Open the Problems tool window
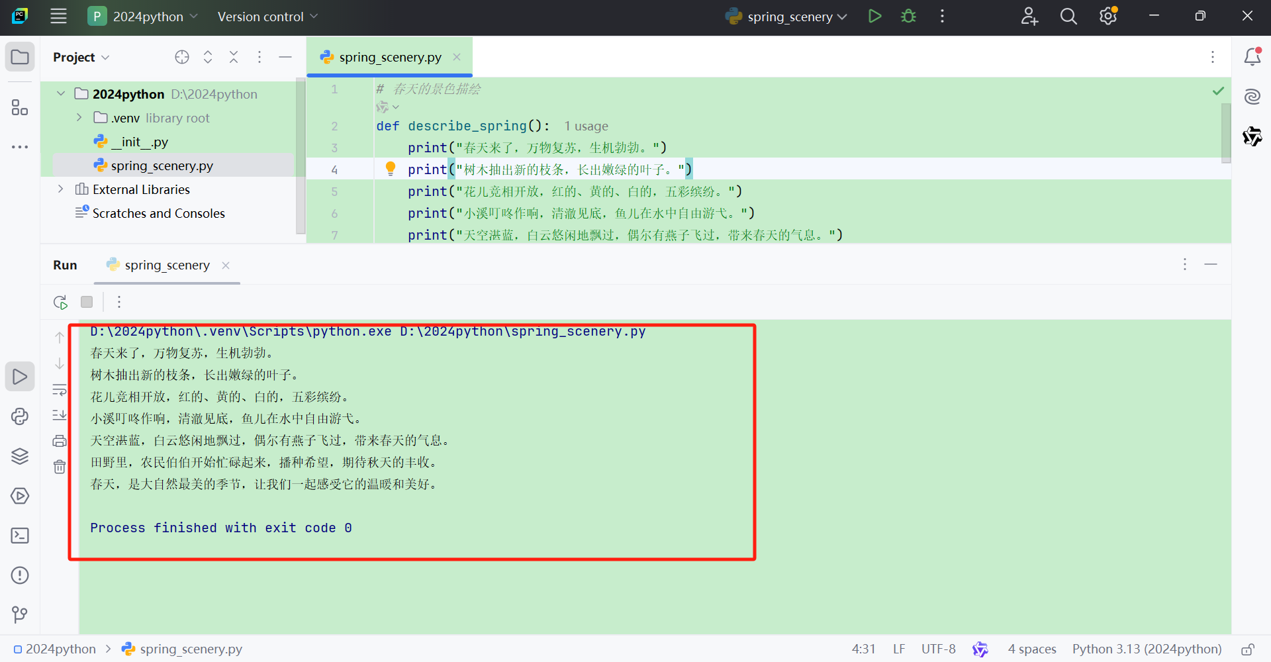This screenshot has width=1271, height=662. (20, 575)
